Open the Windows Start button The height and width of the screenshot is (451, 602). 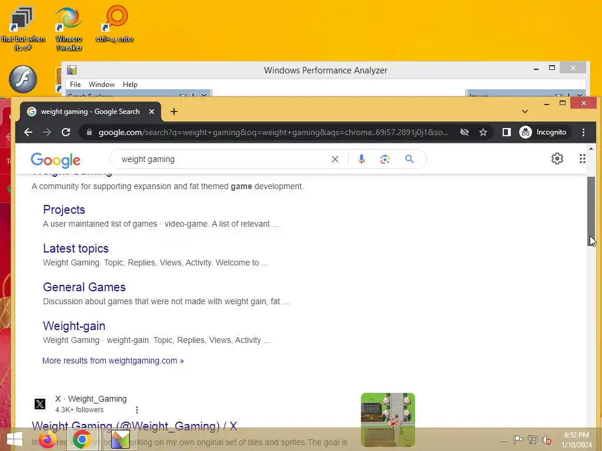[15, 439]
